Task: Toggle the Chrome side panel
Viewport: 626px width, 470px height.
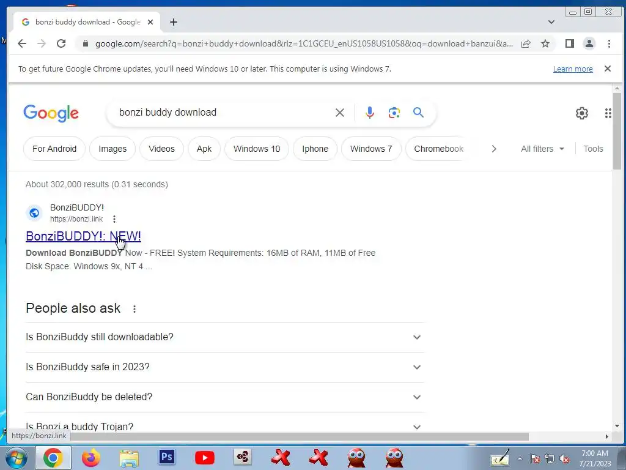Action: [570, 43]
